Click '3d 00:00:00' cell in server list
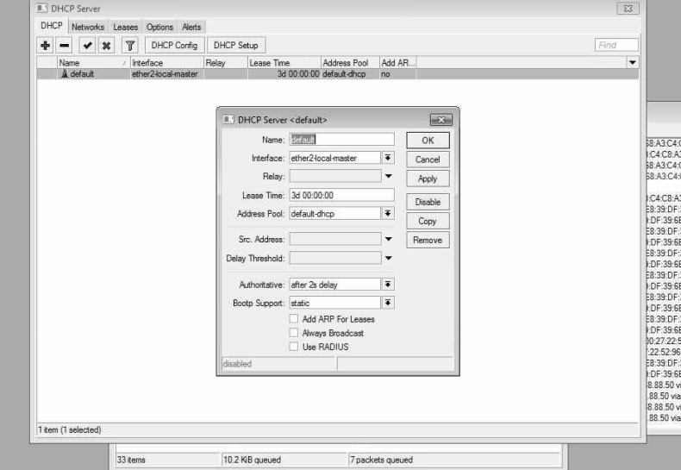The width and height of the screenshot is (681, 470). [x=284, y=74]
